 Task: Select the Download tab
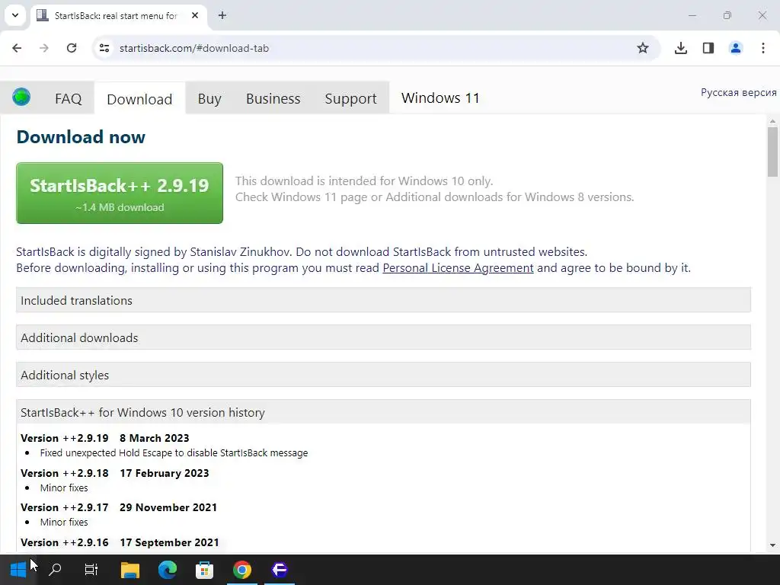(x=140, y=98)
